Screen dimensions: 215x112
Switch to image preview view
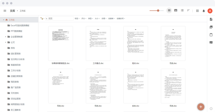[x=176, y=11]
